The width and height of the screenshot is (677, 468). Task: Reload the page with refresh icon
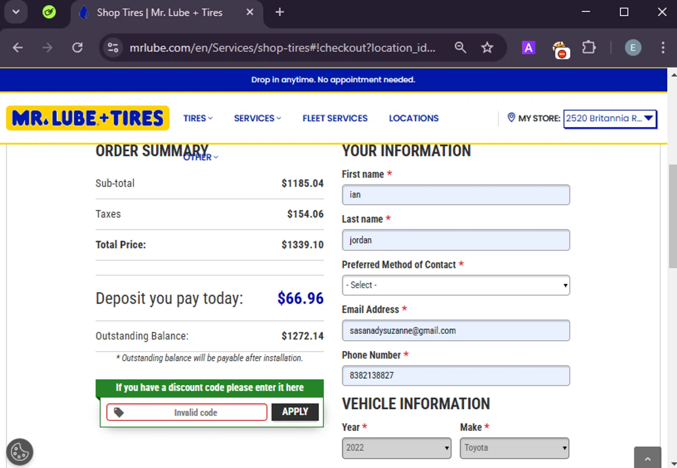point(78,47)
